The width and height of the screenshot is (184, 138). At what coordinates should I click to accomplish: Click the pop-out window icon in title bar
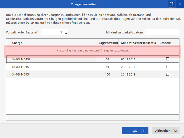coord(171,4)
